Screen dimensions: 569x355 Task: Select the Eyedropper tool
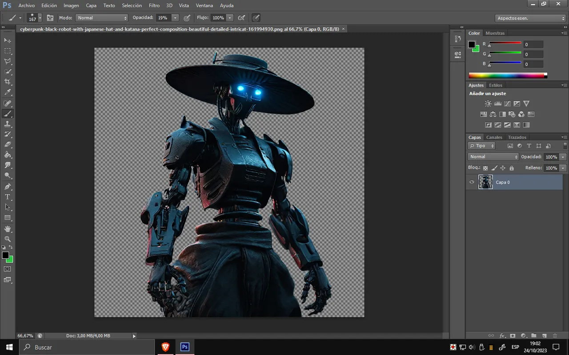point(8,92)
